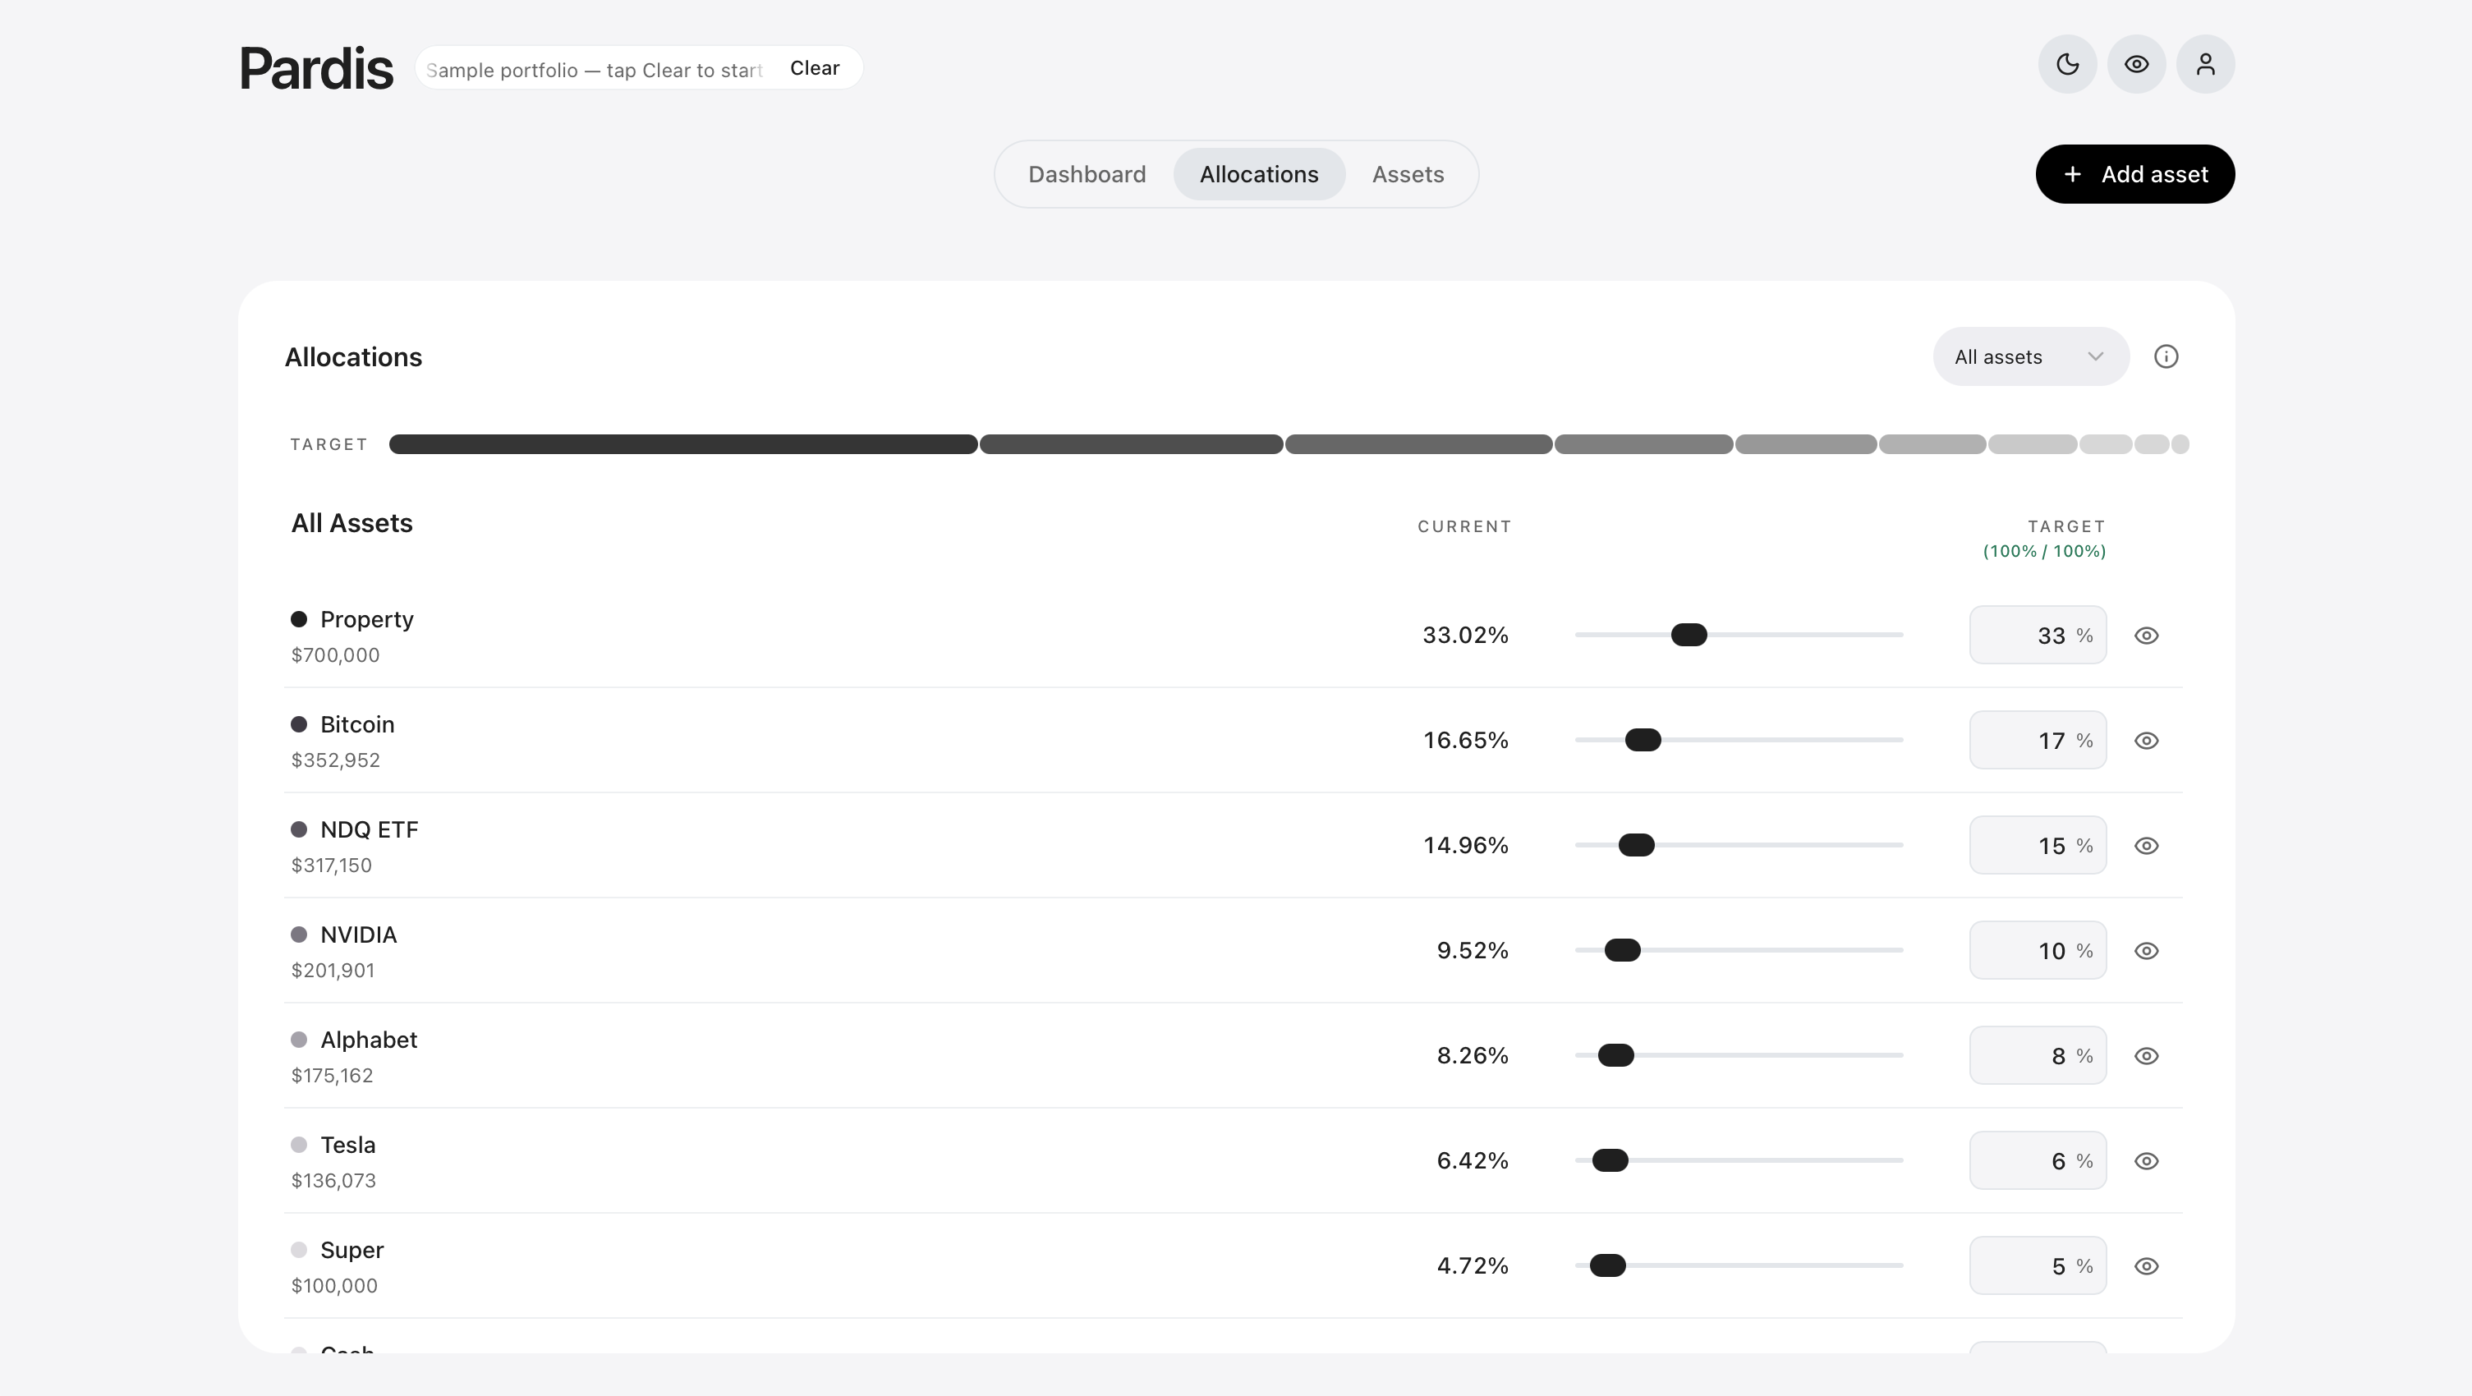
Task: Click the NDQ ETF 15% target input
Action: coord(2038,845)
